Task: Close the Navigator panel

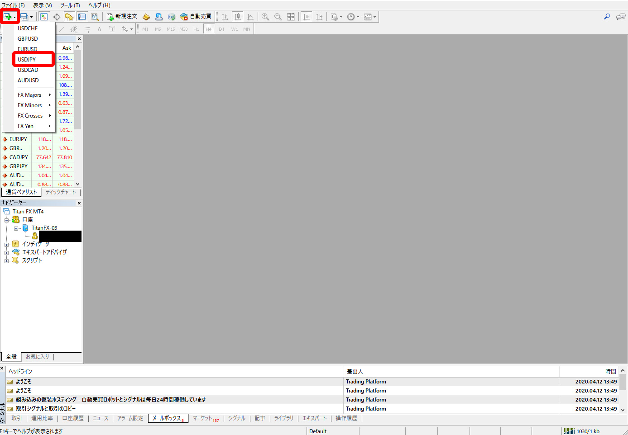Action: pyautogui.click(x=79, y=203)
